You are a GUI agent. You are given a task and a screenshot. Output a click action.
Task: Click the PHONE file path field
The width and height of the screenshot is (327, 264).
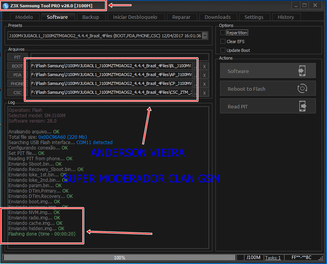(x=111, y=84)
